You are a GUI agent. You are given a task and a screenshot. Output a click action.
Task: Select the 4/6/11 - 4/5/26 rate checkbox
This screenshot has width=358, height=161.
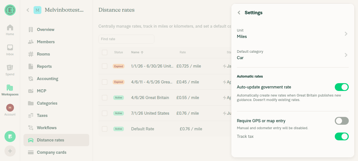click(x=105, y=82)
